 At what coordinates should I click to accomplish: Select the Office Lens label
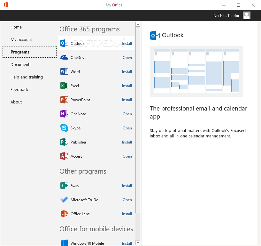(x=80, y=214)
